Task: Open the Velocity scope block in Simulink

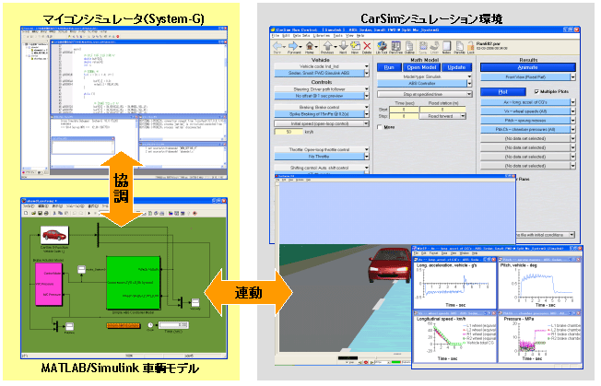Action: click(x=195, y=302)
